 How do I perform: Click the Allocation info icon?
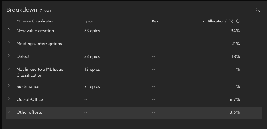[x=238, y=21]
